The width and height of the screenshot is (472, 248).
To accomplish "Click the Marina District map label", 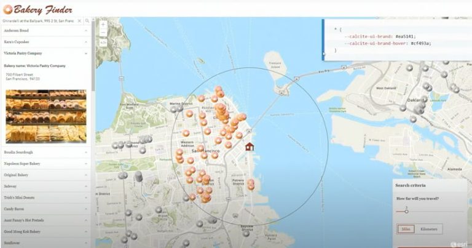I will click(x=181, y=103).
